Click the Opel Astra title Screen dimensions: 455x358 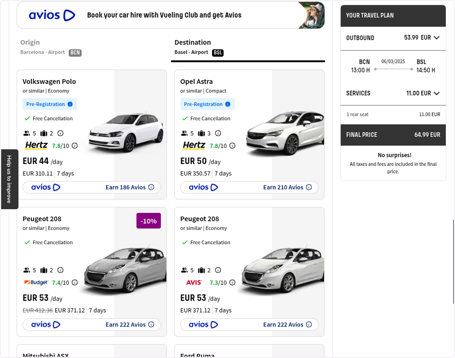(x=196, y=81)
